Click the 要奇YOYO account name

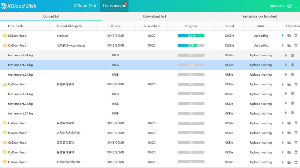pos(277,6)
